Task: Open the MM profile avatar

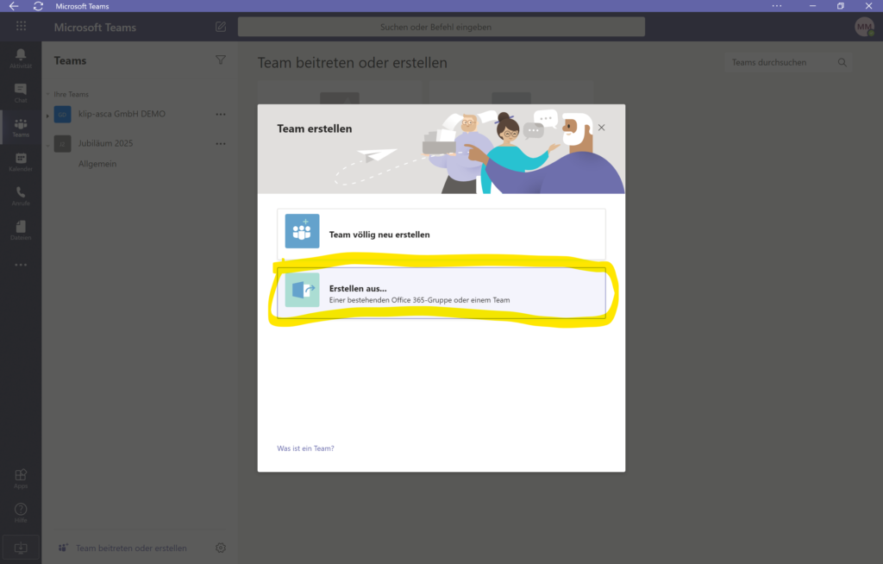Action: pyautogui.click(x=864, y=27)
